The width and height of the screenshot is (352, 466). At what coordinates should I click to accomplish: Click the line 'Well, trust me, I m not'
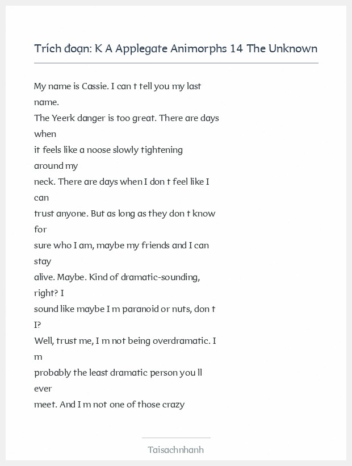(x=124, y=341)
